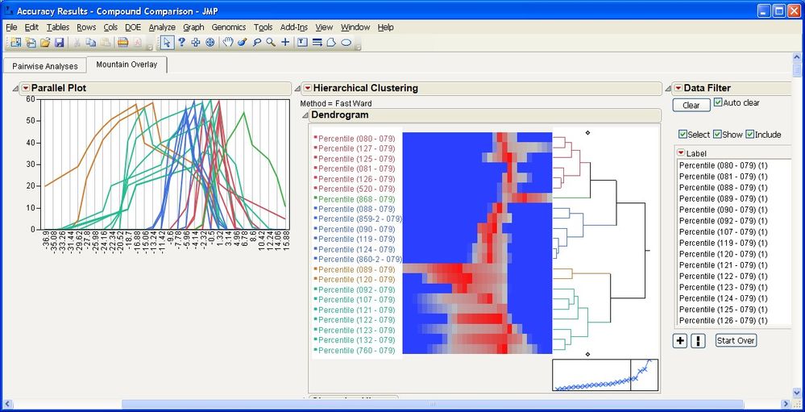This screenshot has height=412, width=805.
Task: Select the Annotate text tool
Action: coord(302,43)
